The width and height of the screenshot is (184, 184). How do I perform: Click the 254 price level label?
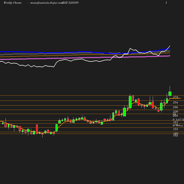(176, 102)
